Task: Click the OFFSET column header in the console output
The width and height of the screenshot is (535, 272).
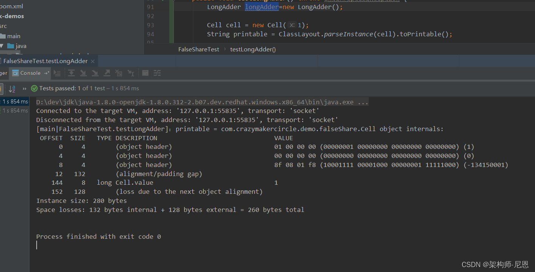Action: coord(51,138)
